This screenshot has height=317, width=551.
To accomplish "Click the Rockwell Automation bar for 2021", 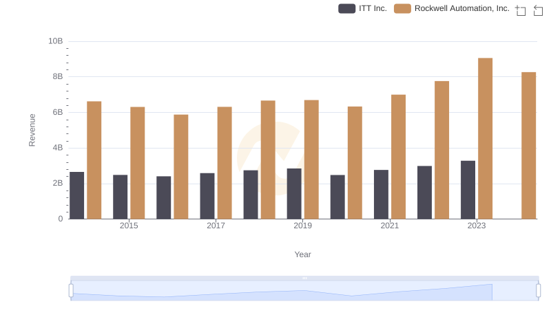I will pyautogui.click(x=398, y=157).
